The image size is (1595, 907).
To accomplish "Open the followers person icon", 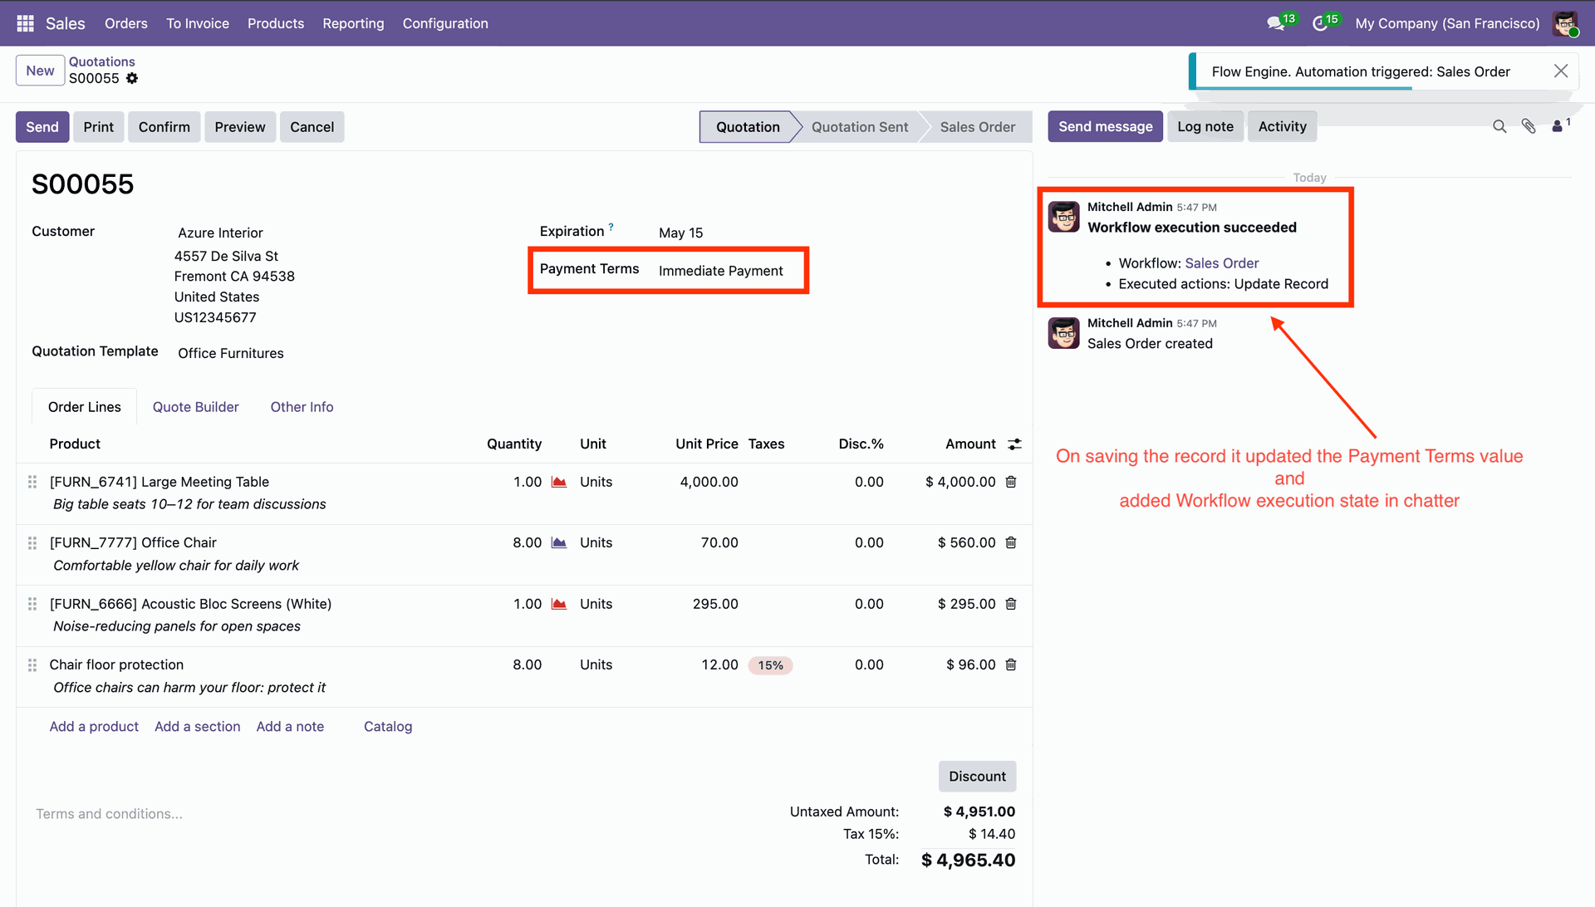I will point(1558,126).
